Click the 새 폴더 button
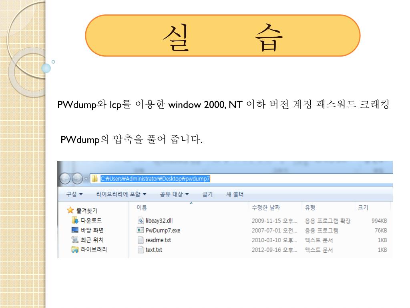Screen dimensions: 410x308 click(235, 194)
